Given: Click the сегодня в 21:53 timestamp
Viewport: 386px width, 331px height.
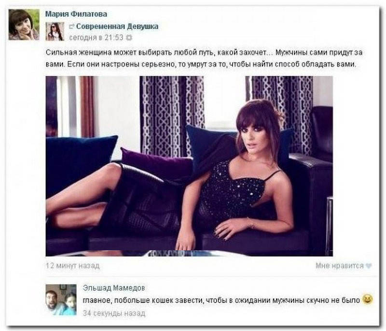Looking at the screenshot, I should pos(96,38).
